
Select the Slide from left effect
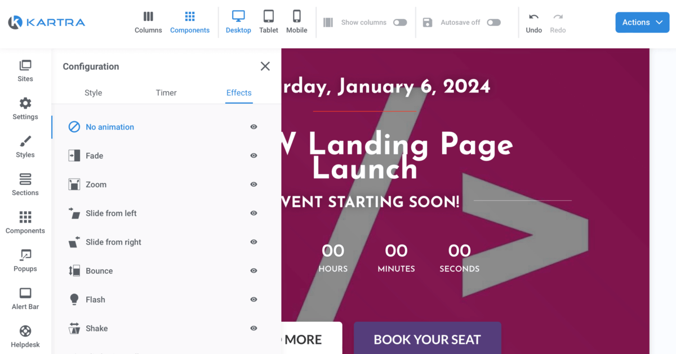tap(111, 213)
